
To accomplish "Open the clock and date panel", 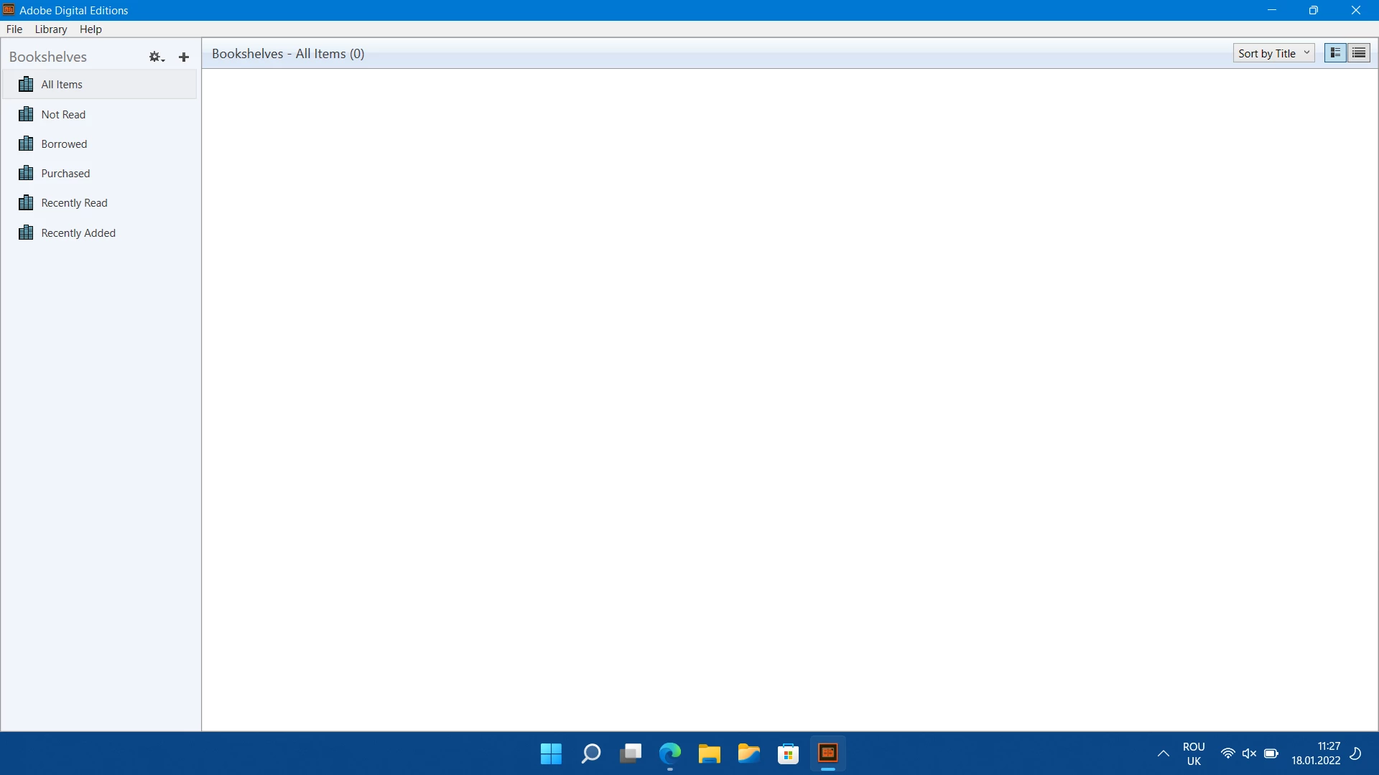I will point(1315,753).
